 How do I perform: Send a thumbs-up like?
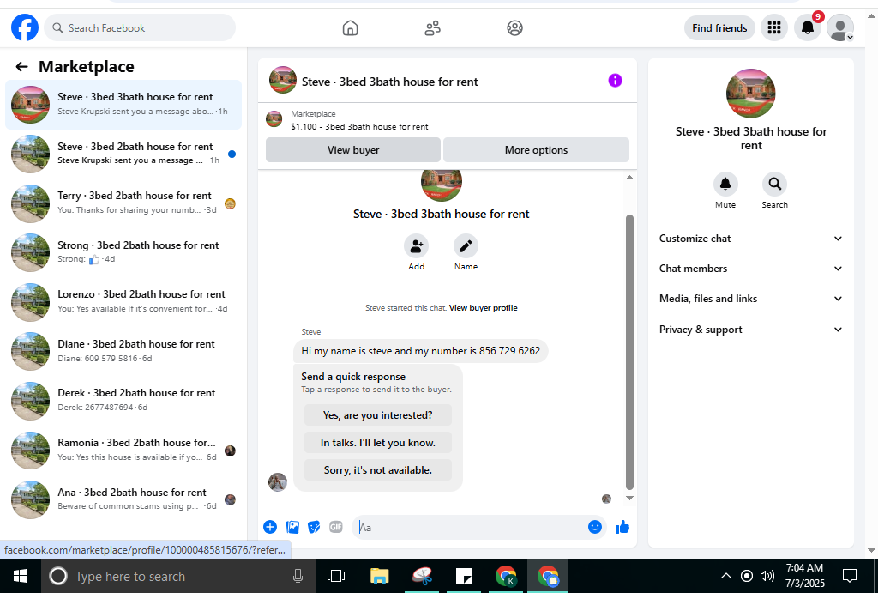[x=622, y=527]
